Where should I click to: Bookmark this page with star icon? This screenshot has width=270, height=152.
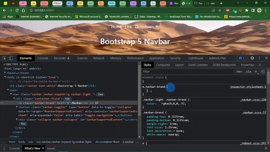click(220, 10)
